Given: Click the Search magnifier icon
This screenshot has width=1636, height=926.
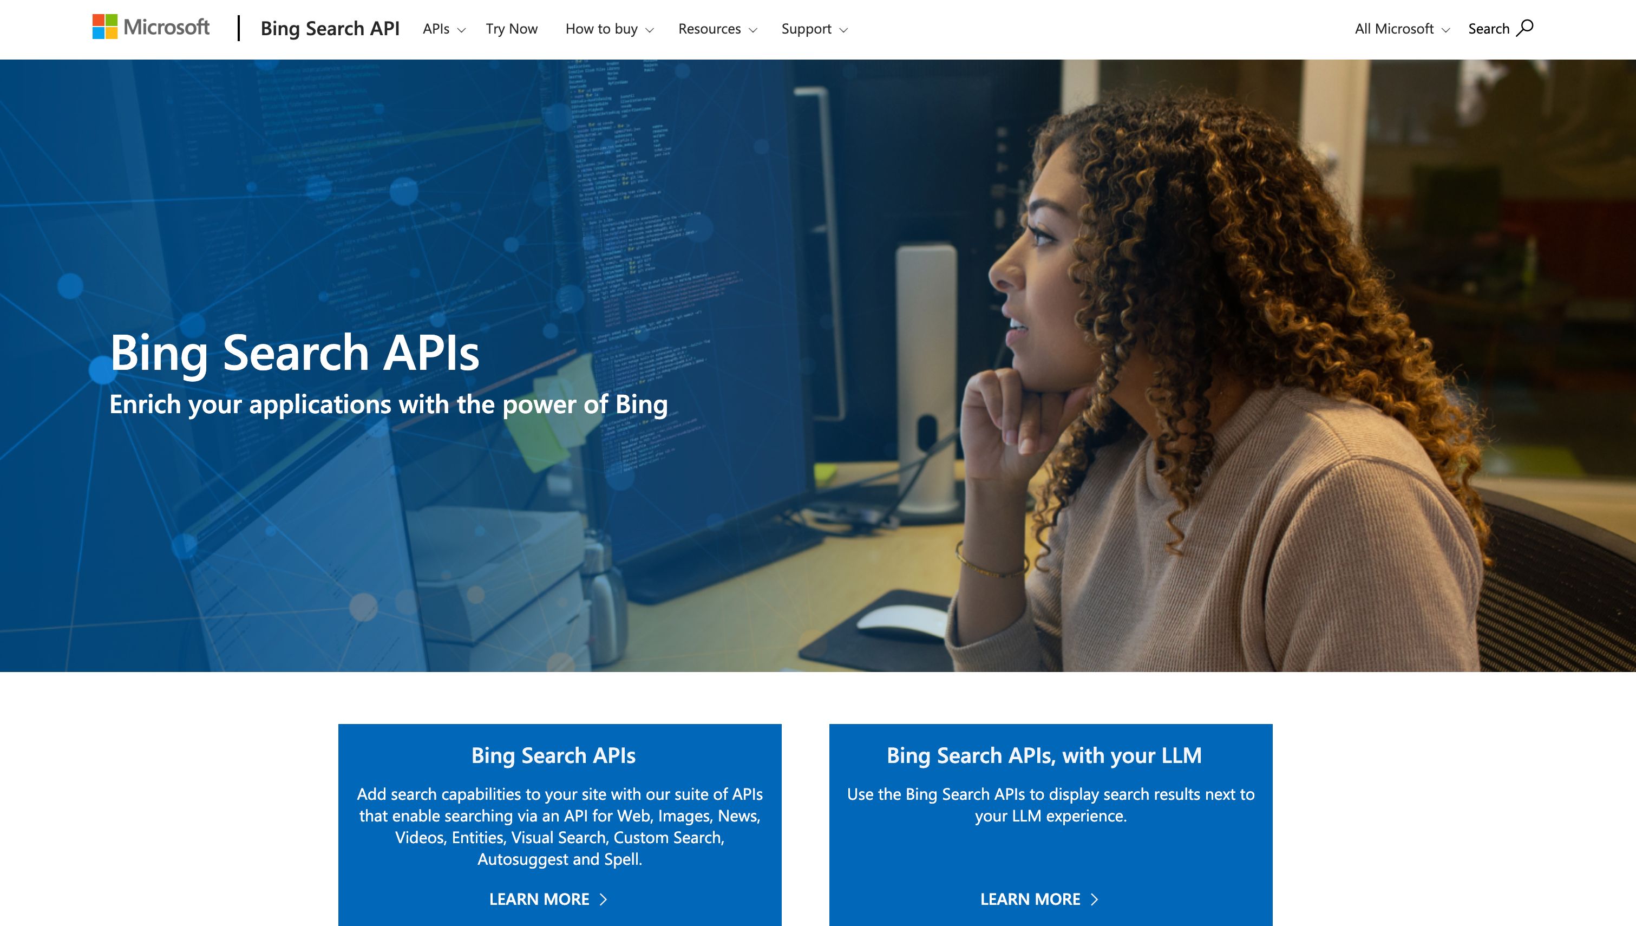Looking at the screenshot, I should 1525,28.
